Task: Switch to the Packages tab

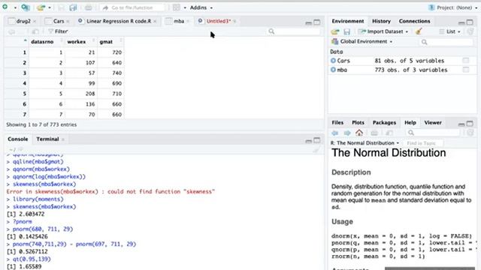Action: click(384, 122)
